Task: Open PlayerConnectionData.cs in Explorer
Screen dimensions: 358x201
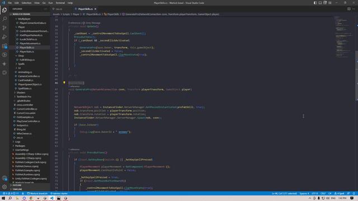Action: [33, 23]
